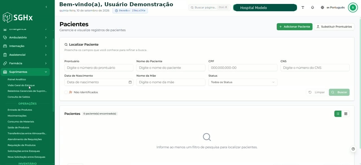Open Consulta de Saldos
Image resolution: width=361 pixels, height=165 pixels.
tap(19, 97)
